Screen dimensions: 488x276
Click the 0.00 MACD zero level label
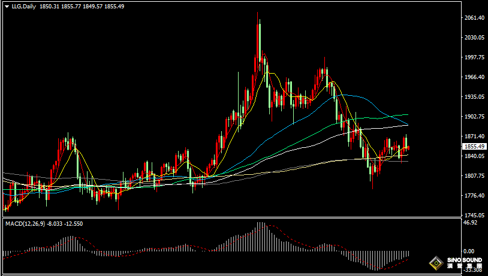469,251
